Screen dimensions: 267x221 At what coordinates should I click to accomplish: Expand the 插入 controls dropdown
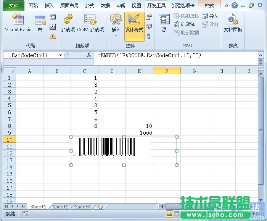116,36
